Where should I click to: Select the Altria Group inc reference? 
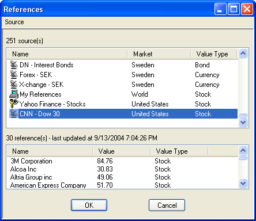[31, 177]
